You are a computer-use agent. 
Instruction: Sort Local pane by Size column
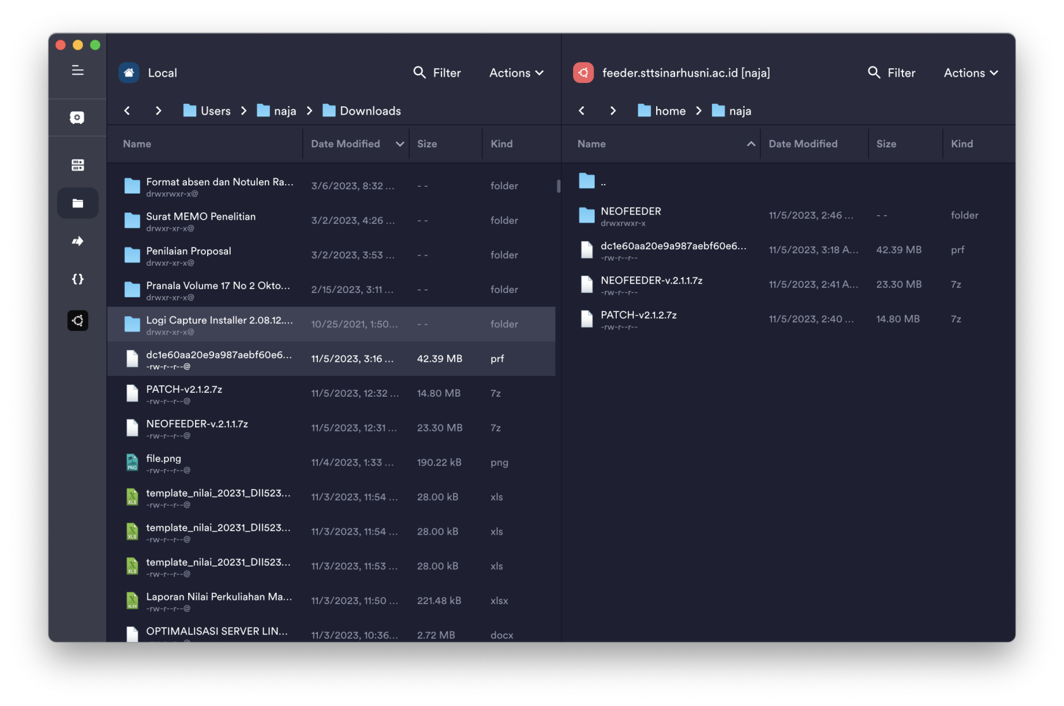coord(427,144)
